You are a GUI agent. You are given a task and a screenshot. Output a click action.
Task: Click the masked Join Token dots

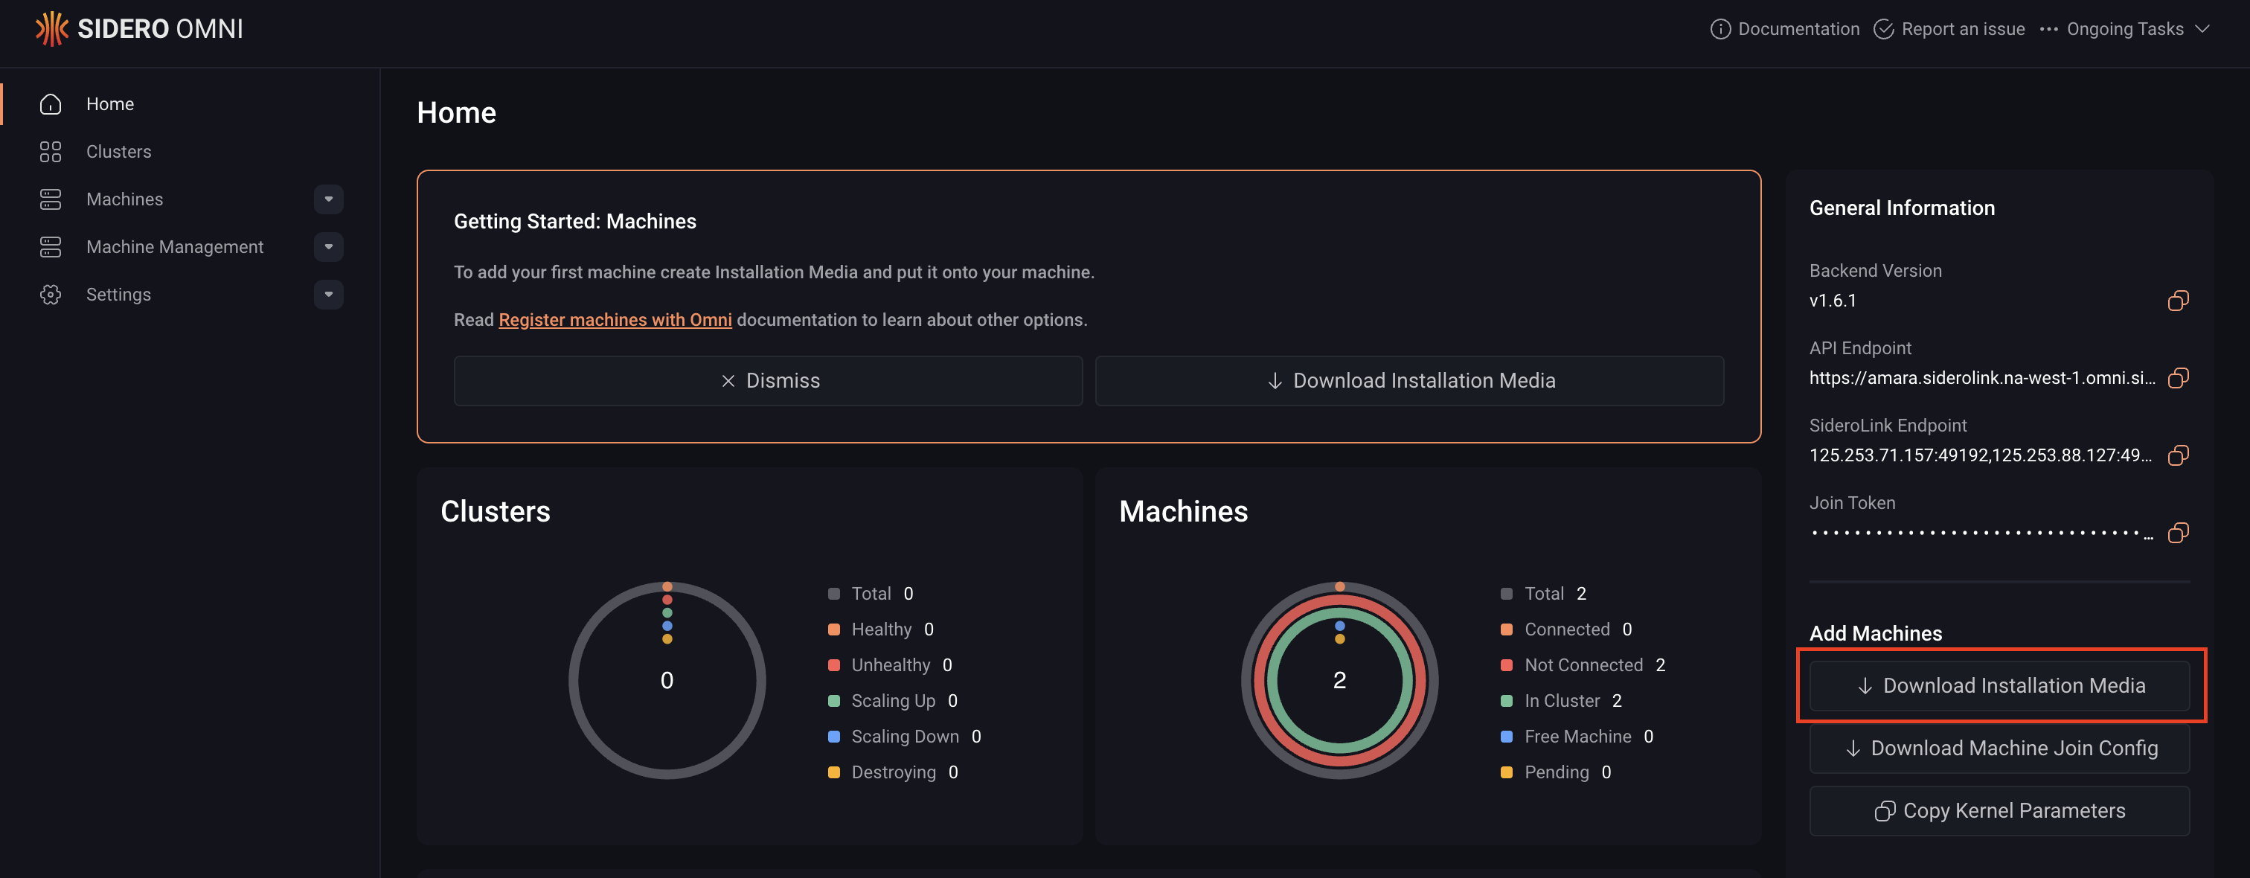click(1981, 533)
